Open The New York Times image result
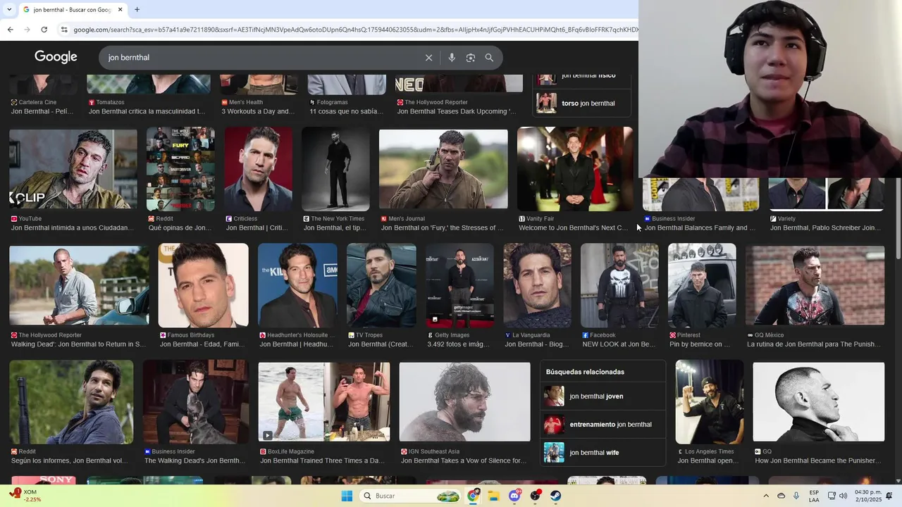 coord(335,169)
